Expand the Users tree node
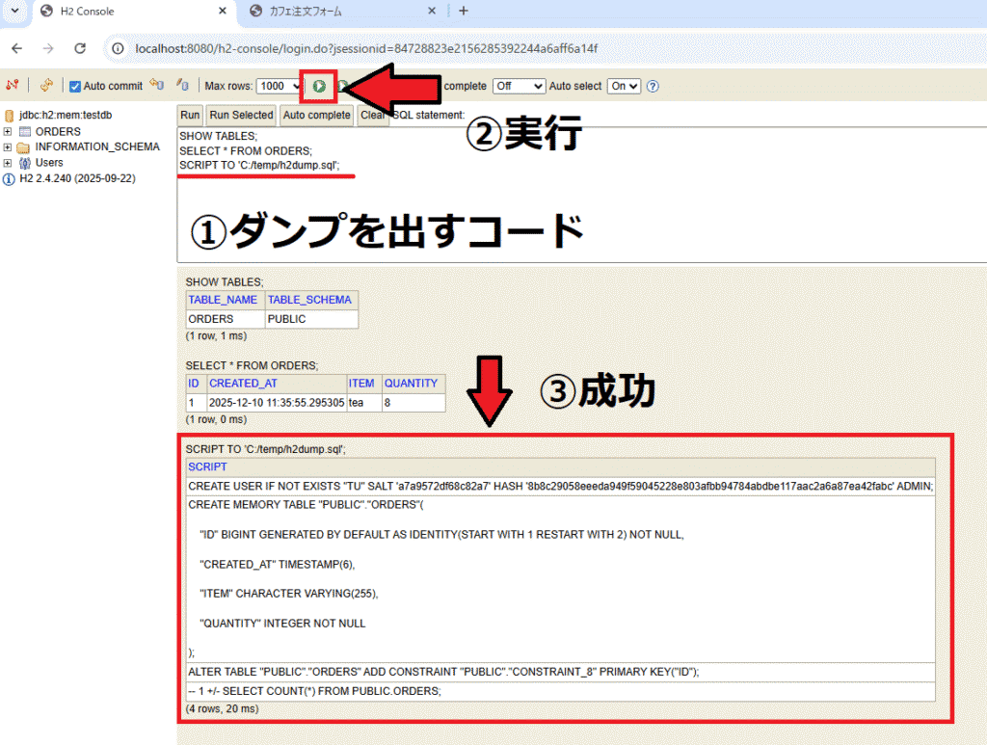Viewport: 987px width, 745px height. 9,163
